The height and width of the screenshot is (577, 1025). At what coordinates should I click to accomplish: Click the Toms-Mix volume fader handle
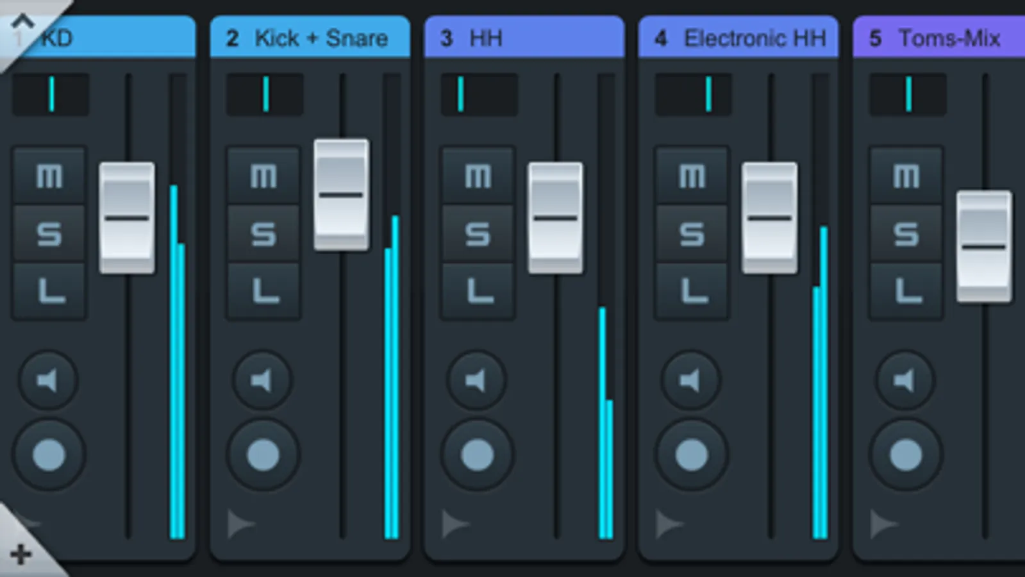tap(984, 246)
